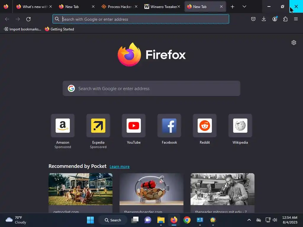Switch to the Winaero Tweaker tab

[x=162, y=7]
